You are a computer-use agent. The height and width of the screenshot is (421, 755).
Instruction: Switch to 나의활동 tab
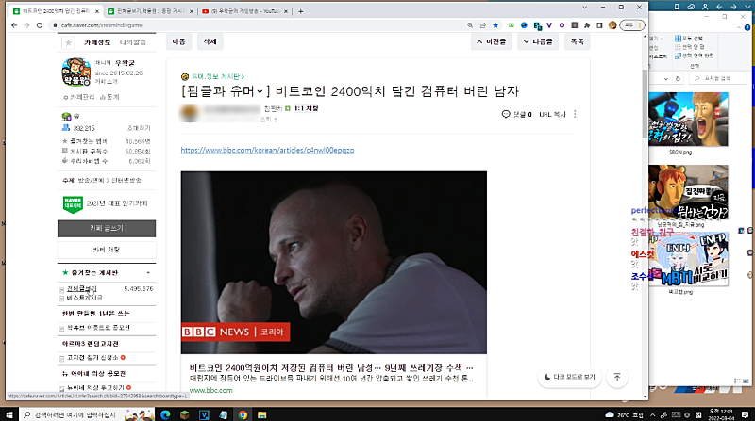click(133, 42)
